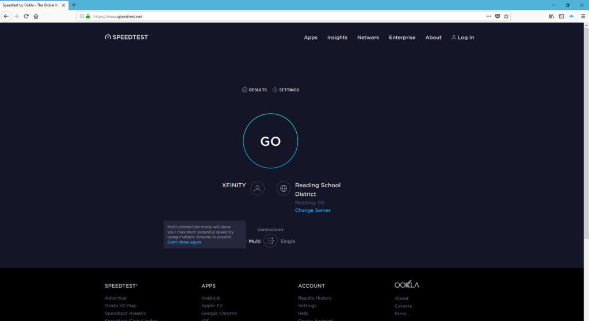Click the page vertical scrollbar
Viewport: 589px width, 321px height.
coord(586,133)
